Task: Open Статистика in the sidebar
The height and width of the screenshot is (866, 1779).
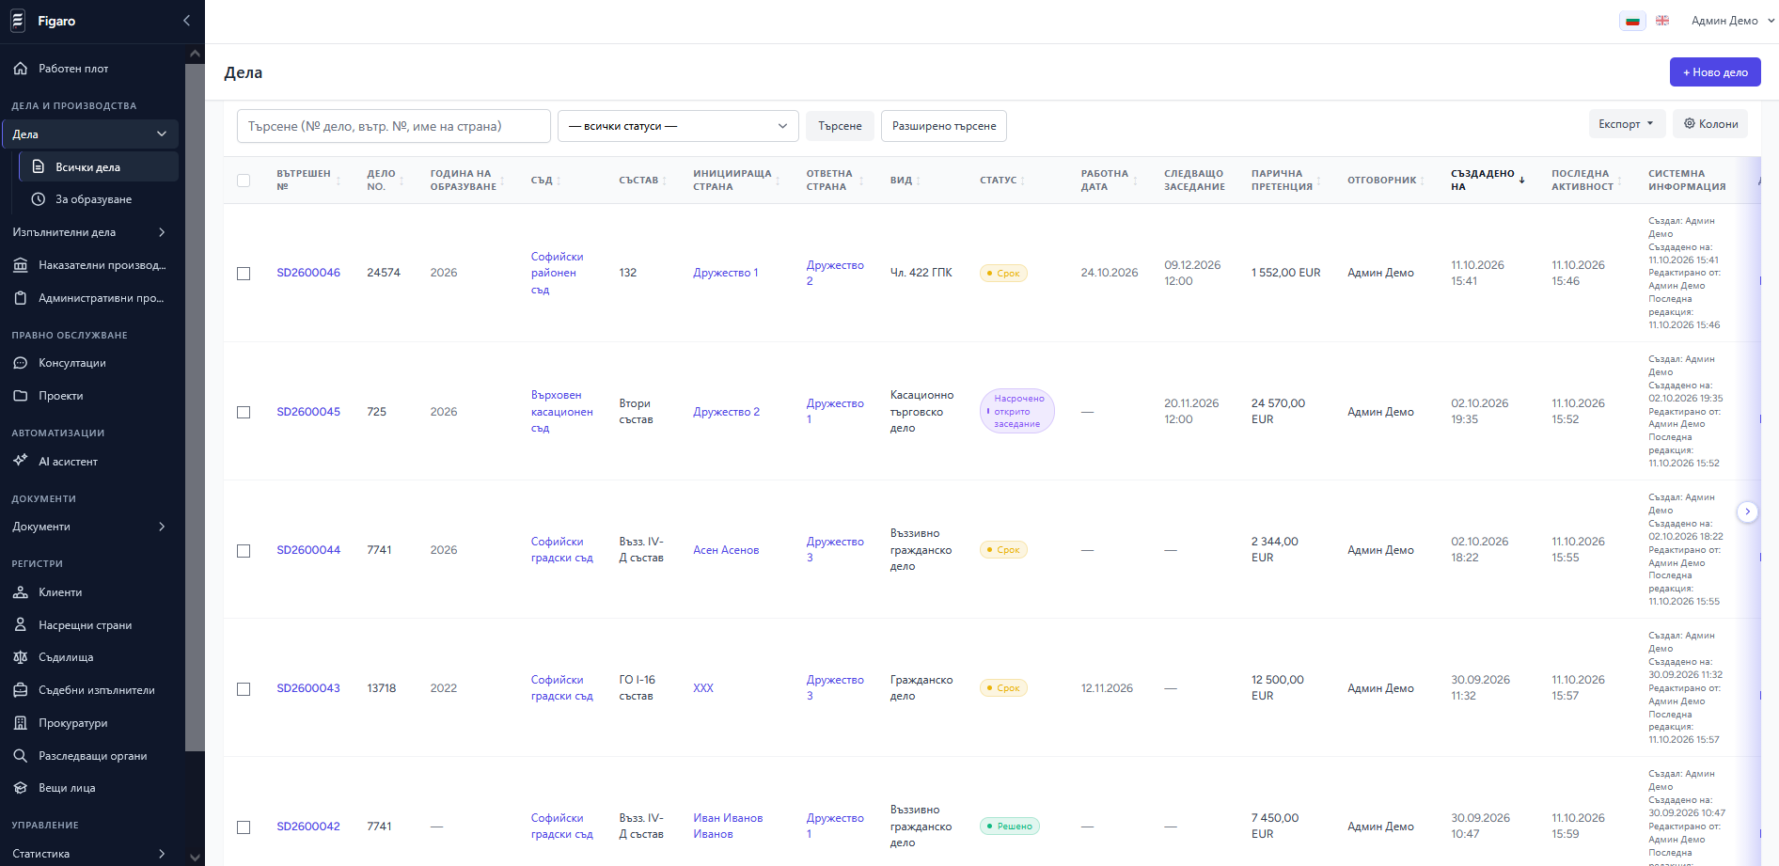Action: [89, 854]
